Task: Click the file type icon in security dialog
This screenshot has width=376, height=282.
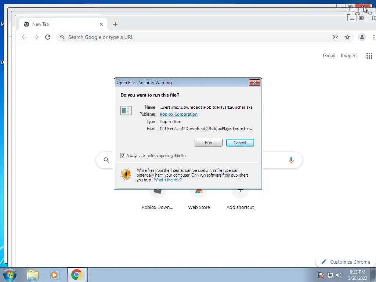Action: (x=126, y=111)
